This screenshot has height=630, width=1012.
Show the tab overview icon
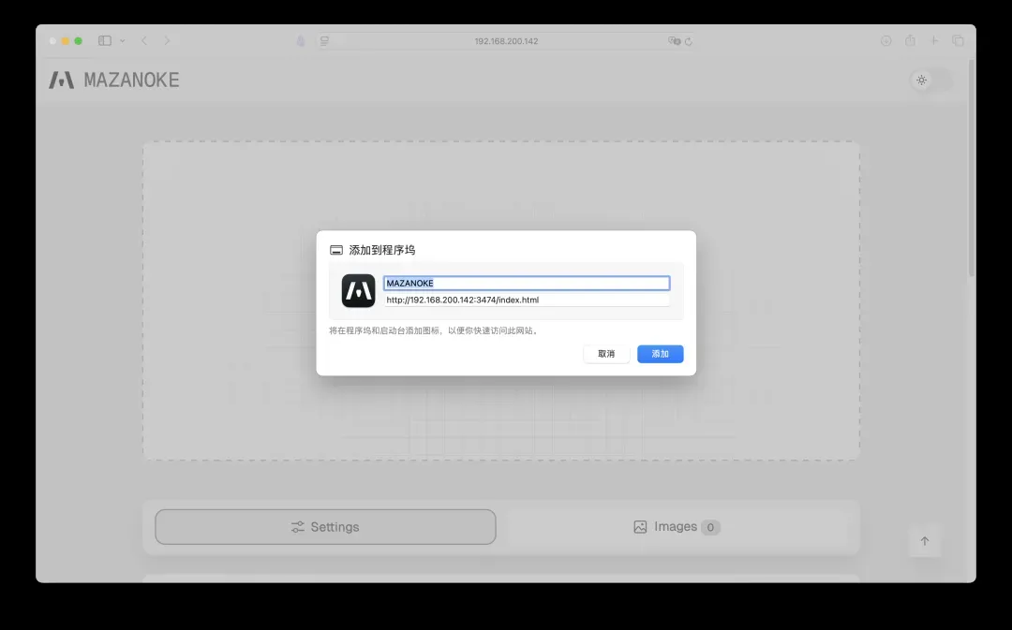click(958, 41)
